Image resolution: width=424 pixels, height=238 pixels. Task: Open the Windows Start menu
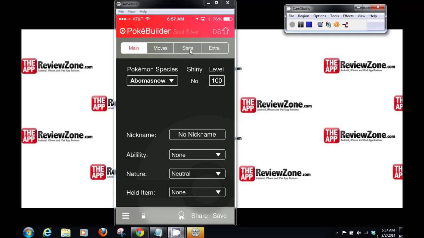(x=29, y=232)
